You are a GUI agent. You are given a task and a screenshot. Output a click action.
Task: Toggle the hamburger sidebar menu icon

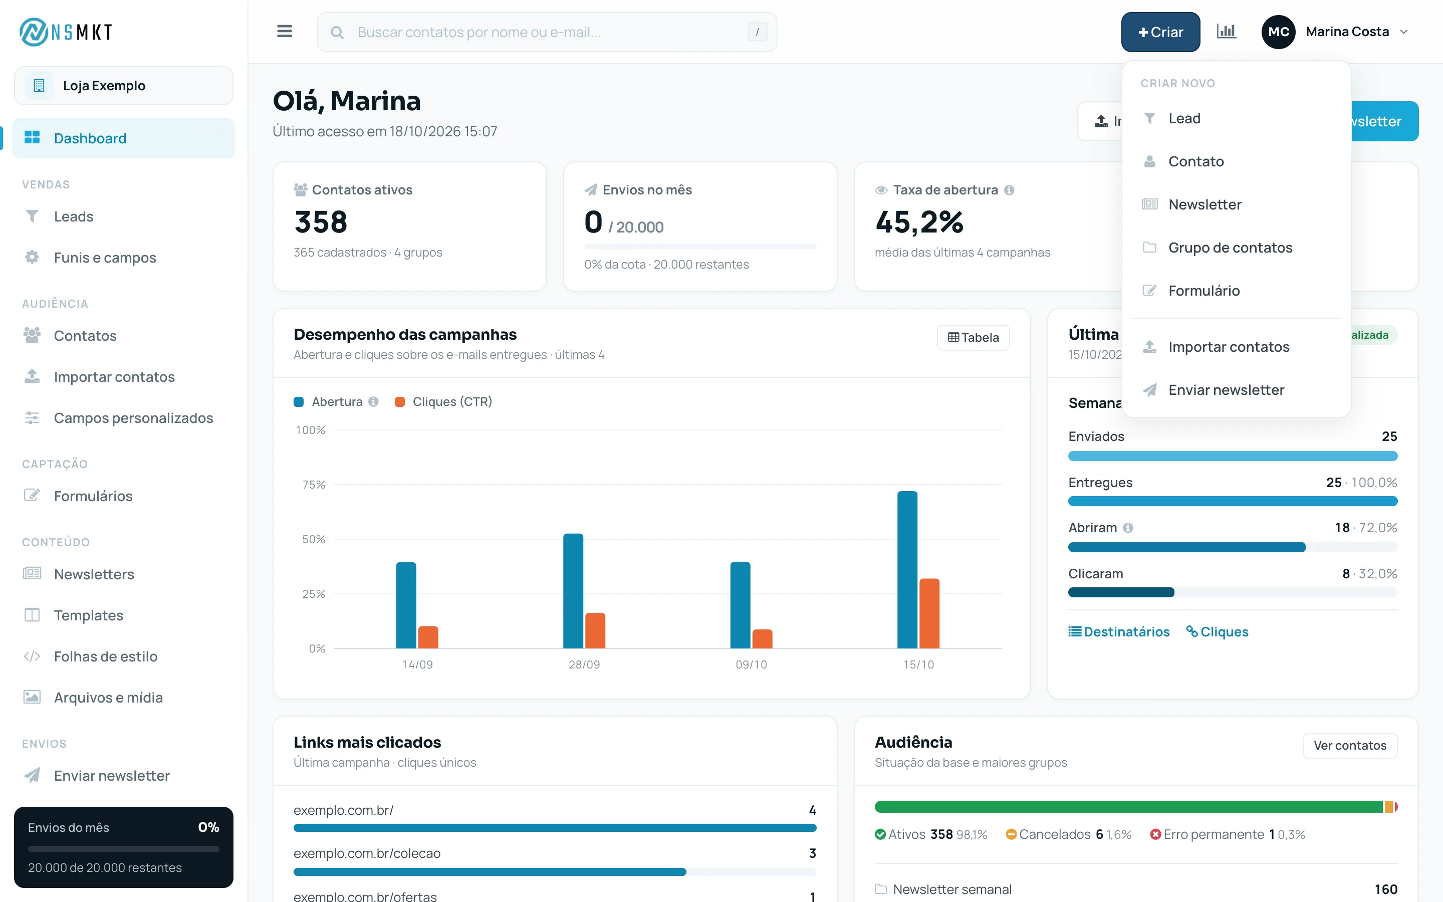(x=285, y=32)
